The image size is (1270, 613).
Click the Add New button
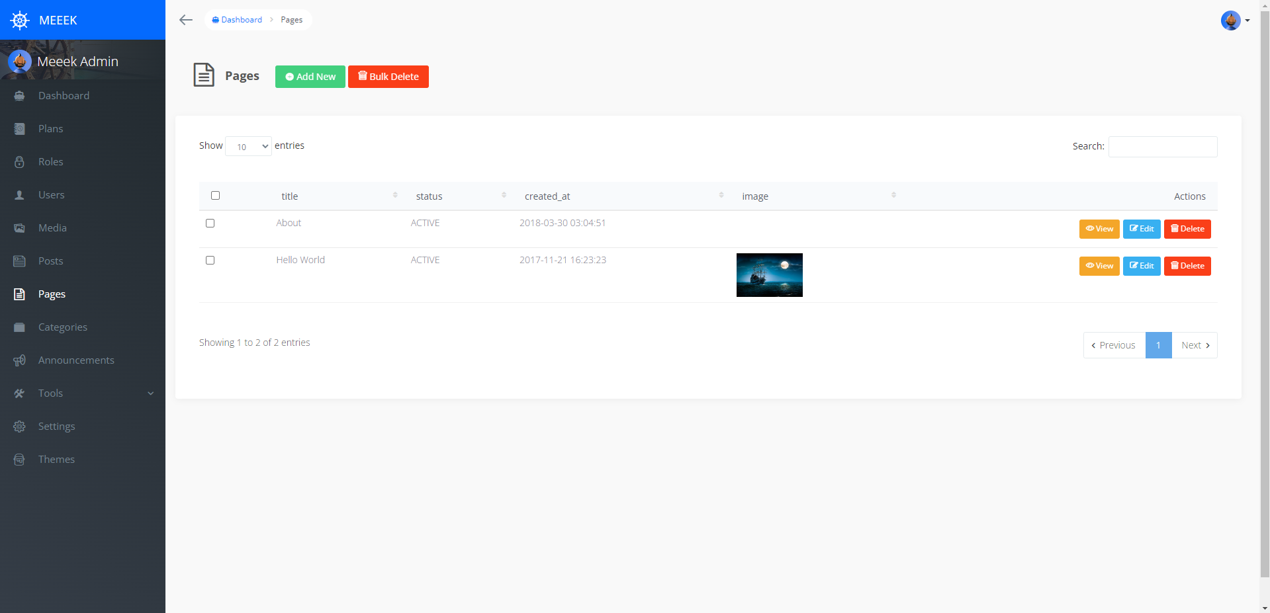pyautogui.click(x=310, y=76)
